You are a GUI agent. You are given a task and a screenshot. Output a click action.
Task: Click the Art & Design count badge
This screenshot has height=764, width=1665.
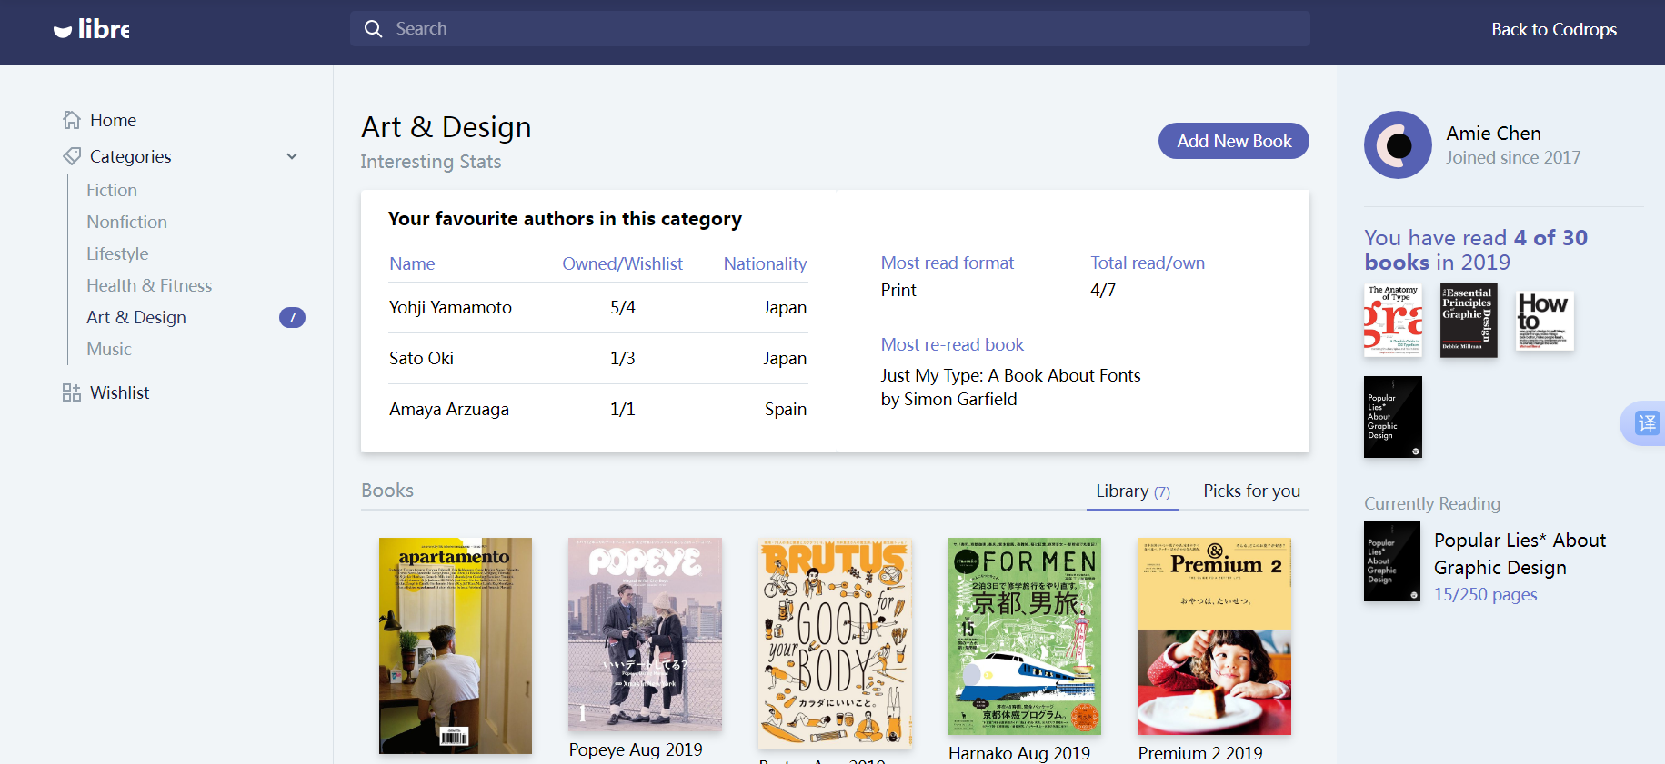[x=292, y=317]
